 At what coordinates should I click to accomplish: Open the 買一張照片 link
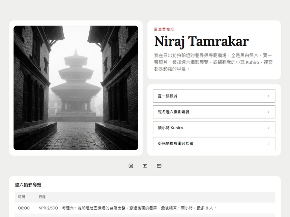coord(214,96)
